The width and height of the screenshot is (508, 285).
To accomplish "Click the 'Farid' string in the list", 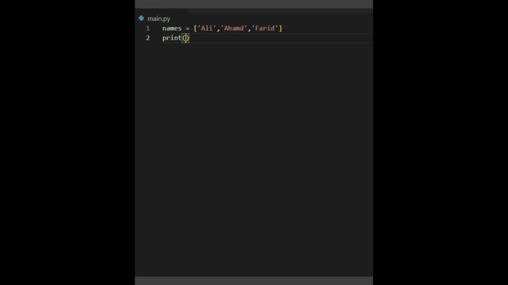I will tap(265, 28).
